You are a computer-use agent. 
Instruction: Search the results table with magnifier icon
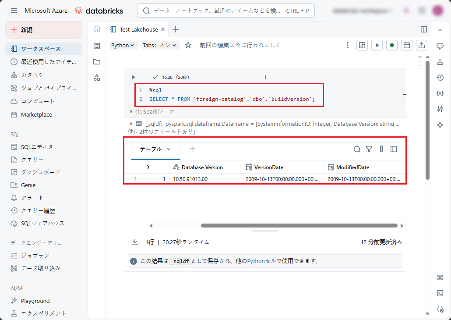tap(357, 149)
